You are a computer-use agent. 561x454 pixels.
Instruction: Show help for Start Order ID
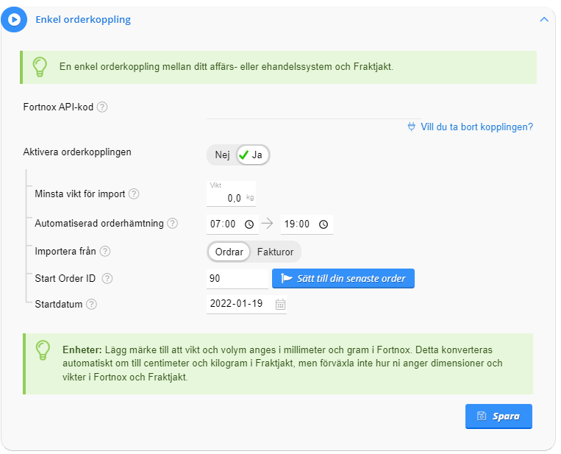(x=107, y=279)
